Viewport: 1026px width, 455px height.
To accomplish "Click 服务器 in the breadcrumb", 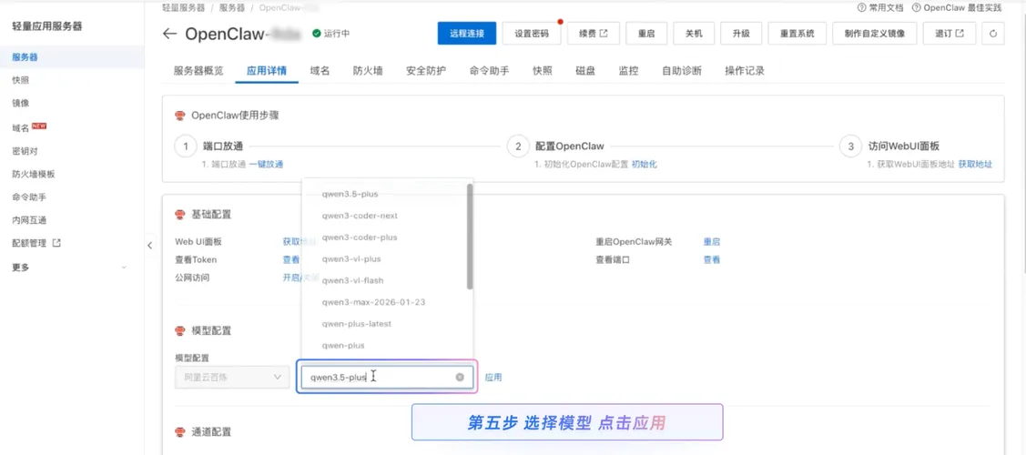I will (x=231, y=8).
